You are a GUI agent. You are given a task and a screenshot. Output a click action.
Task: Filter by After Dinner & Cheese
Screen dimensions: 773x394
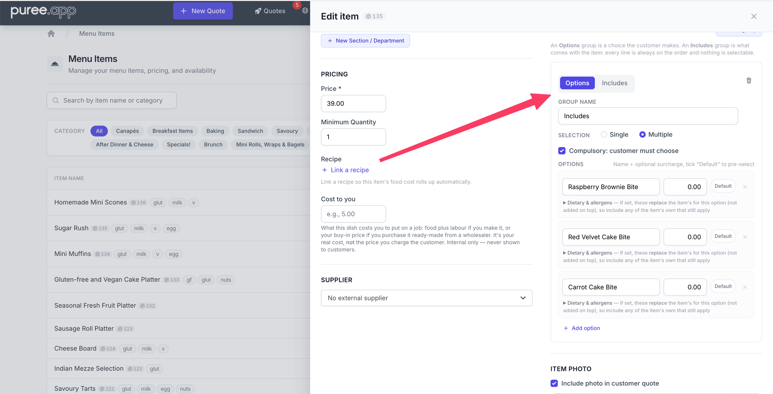click(x=124, y=144)
